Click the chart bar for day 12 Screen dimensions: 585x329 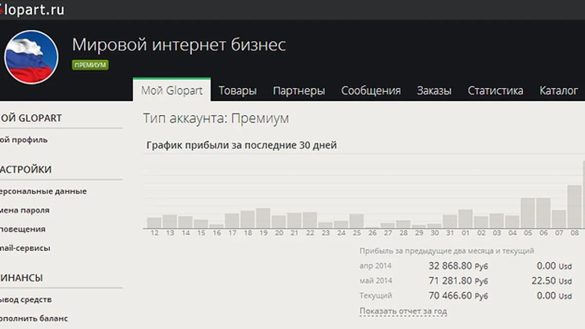click(155, 223)
